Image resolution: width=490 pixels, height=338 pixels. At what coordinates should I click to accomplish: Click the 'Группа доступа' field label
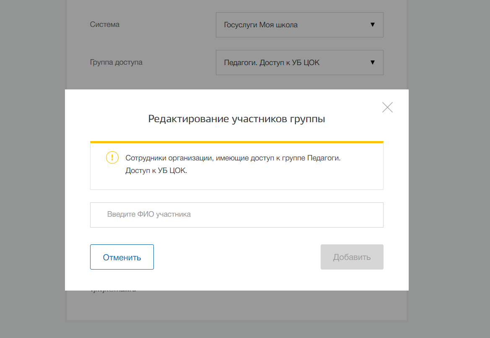pos(116,62)
